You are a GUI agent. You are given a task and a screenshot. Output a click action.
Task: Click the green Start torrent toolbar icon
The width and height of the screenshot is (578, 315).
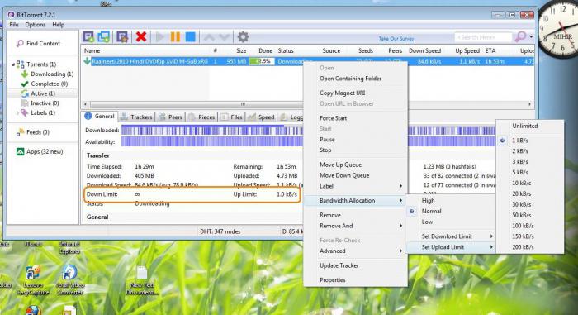click(160, 36)
